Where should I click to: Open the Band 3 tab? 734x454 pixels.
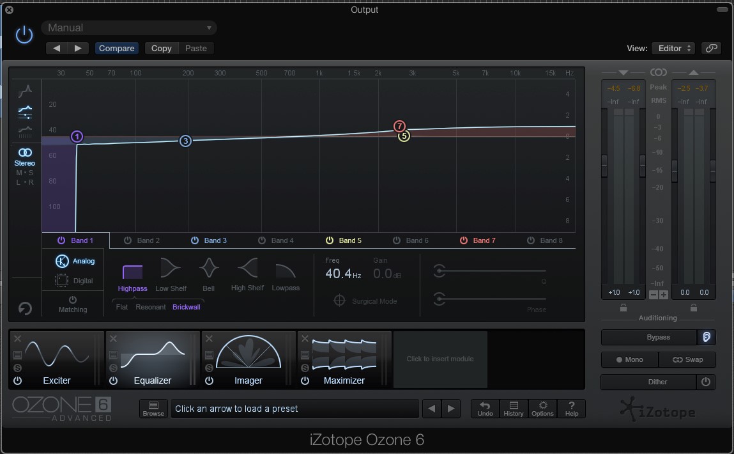(x=210, y=240)
